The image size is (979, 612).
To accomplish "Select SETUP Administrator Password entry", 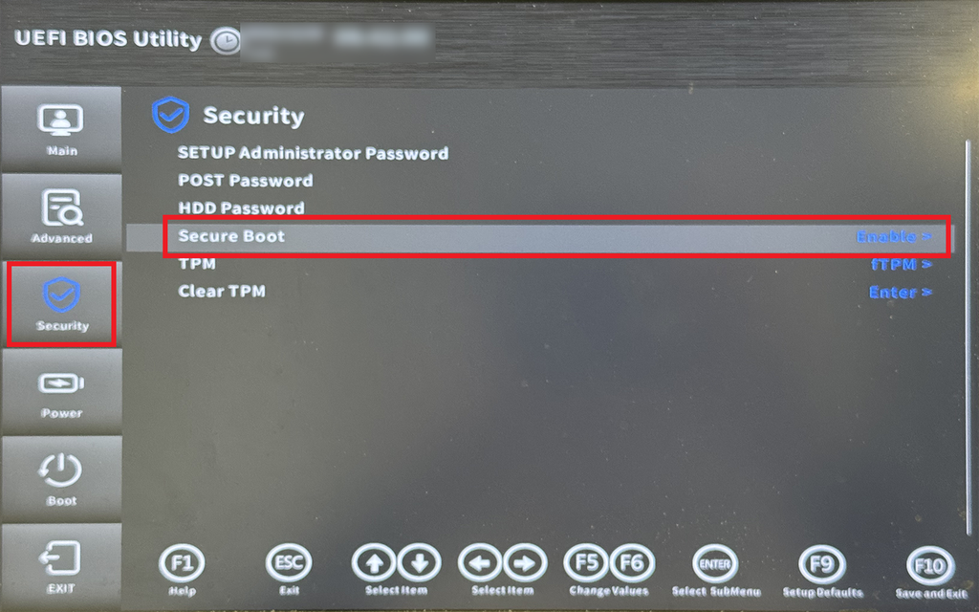I will 313,153.
